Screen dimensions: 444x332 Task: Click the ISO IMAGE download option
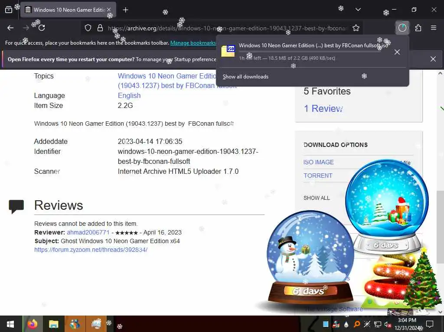pos(319,162)
